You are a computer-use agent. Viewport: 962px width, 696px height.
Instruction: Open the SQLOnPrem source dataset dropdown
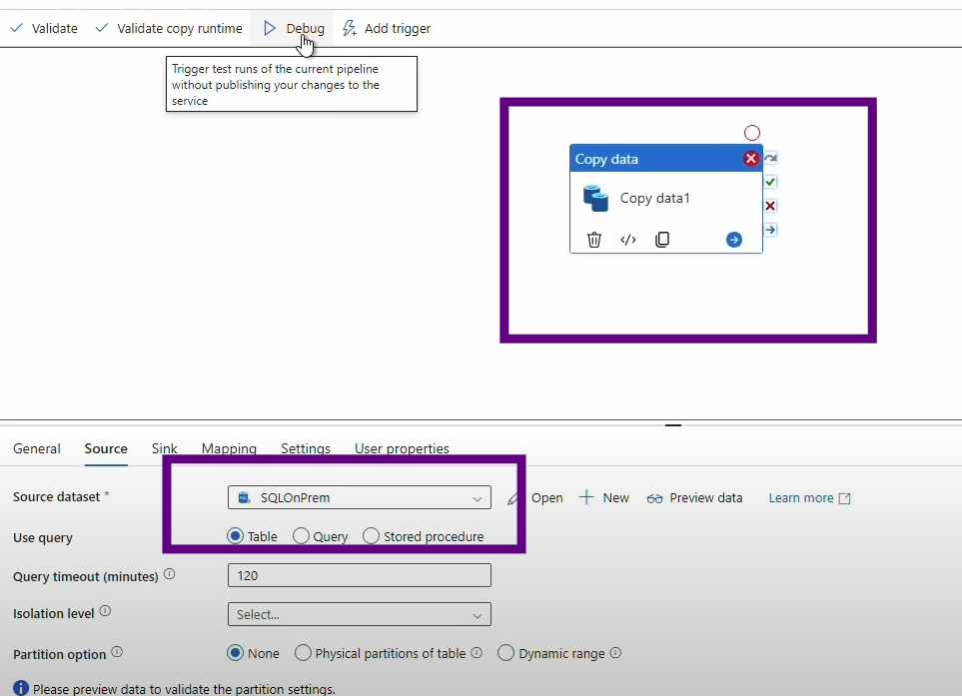click(x=359, y=497)
